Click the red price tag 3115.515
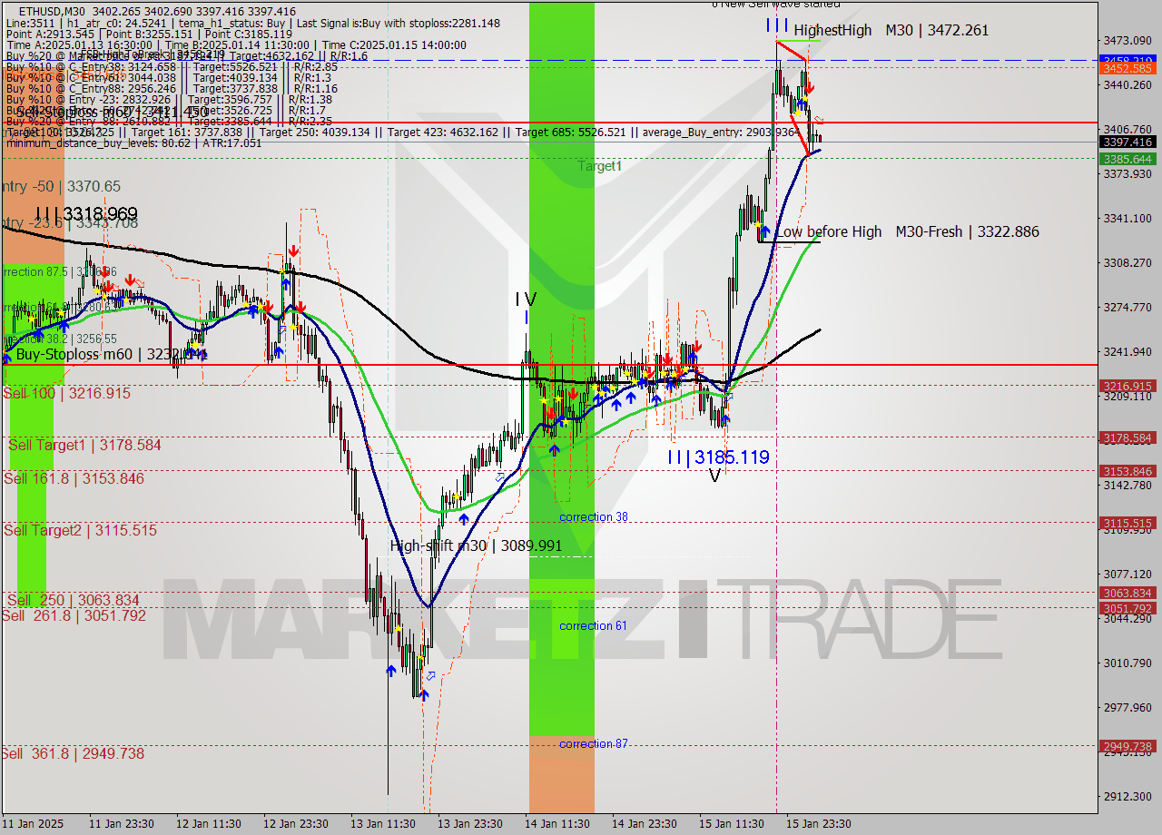 click(1127, 523)
